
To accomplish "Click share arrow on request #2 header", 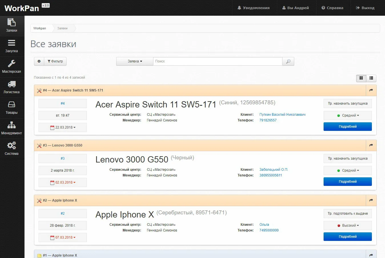I will pyautogui.click(x=371, y=200).
